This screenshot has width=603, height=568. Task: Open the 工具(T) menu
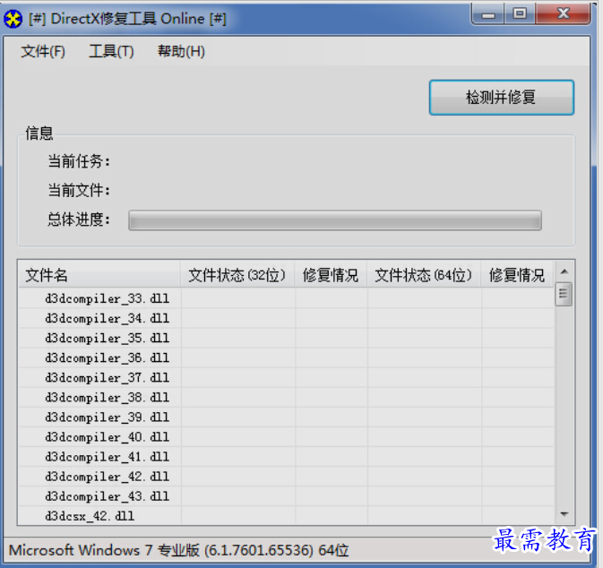coord(111,51)
